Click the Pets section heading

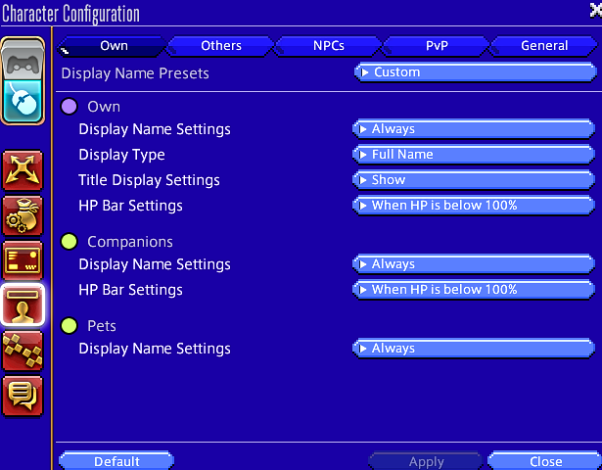pos(102,326)
